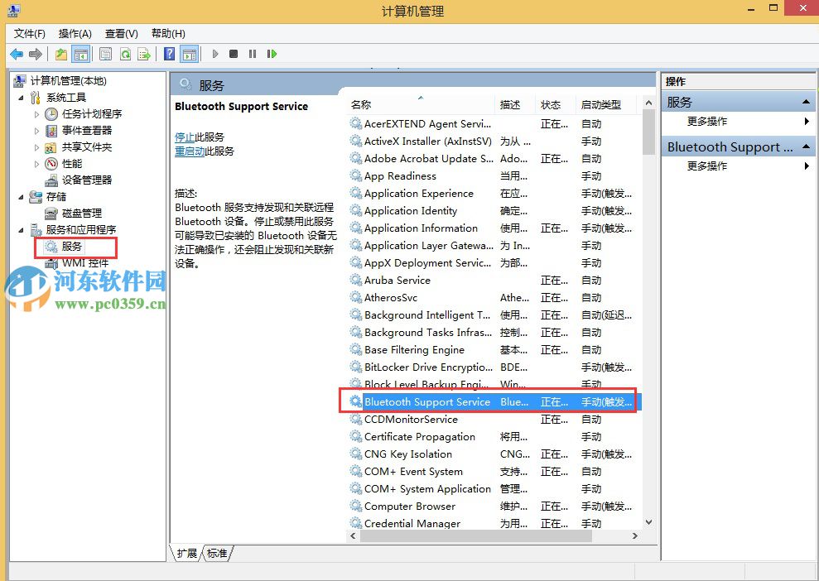
Task: Select 设备管理器 in the left tree
Action: point(88,180)
